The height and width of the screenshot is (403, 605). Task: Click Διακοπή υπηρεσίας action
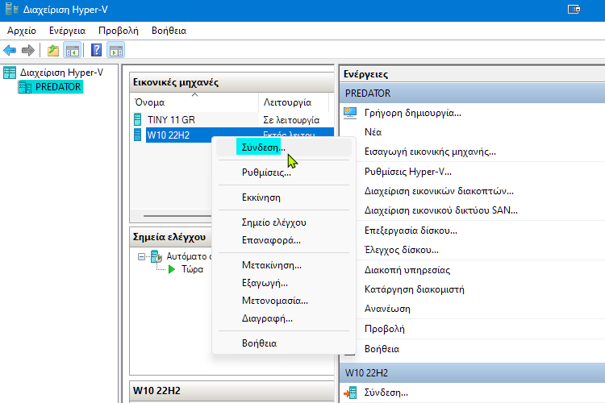(407, 270)
